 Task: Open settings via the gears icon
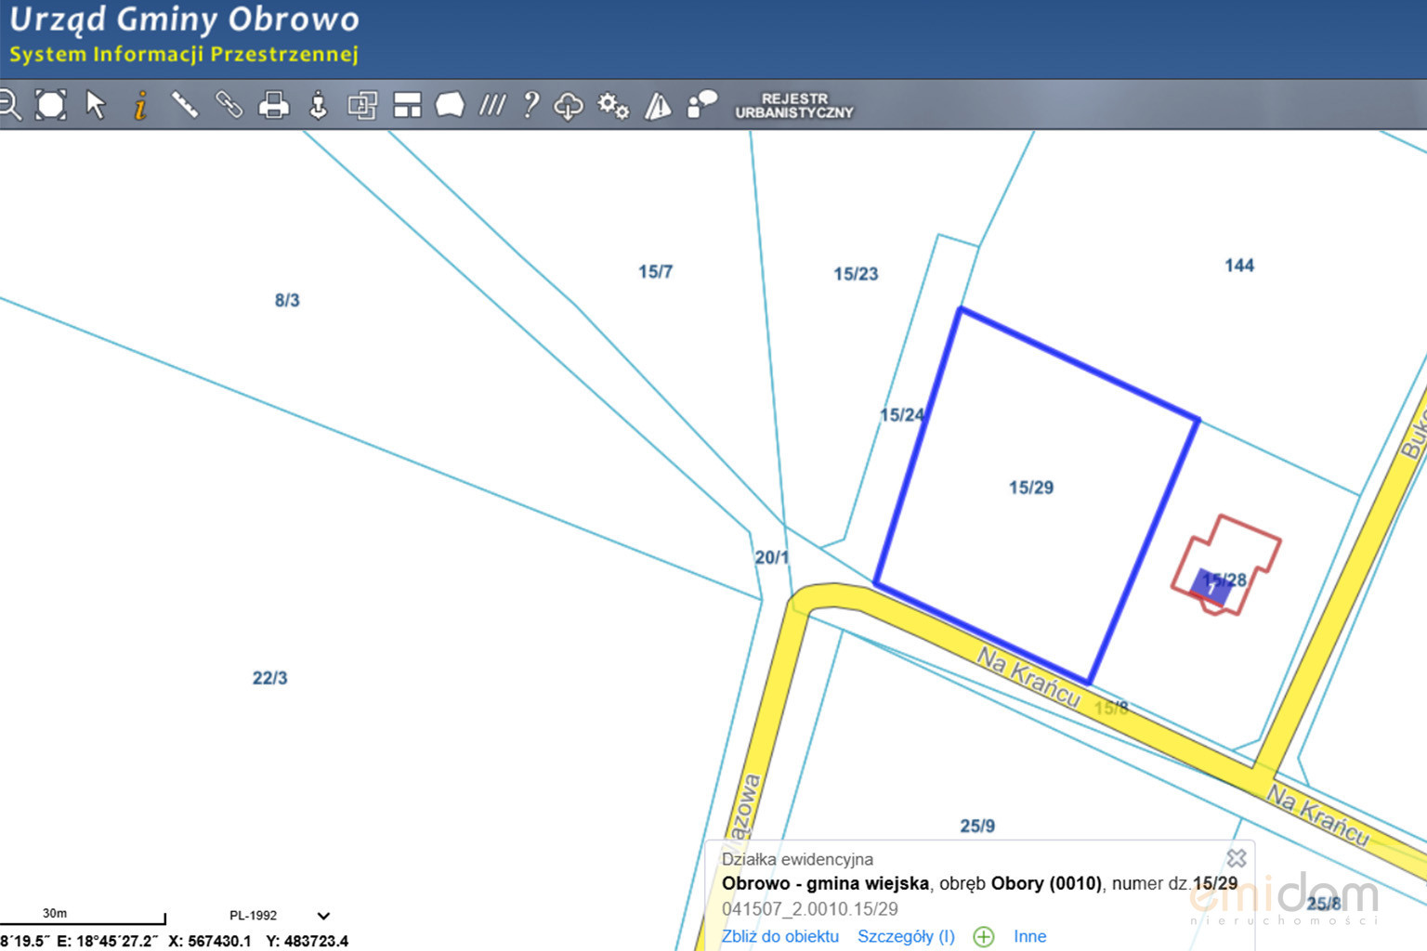(x=613, y=105)
